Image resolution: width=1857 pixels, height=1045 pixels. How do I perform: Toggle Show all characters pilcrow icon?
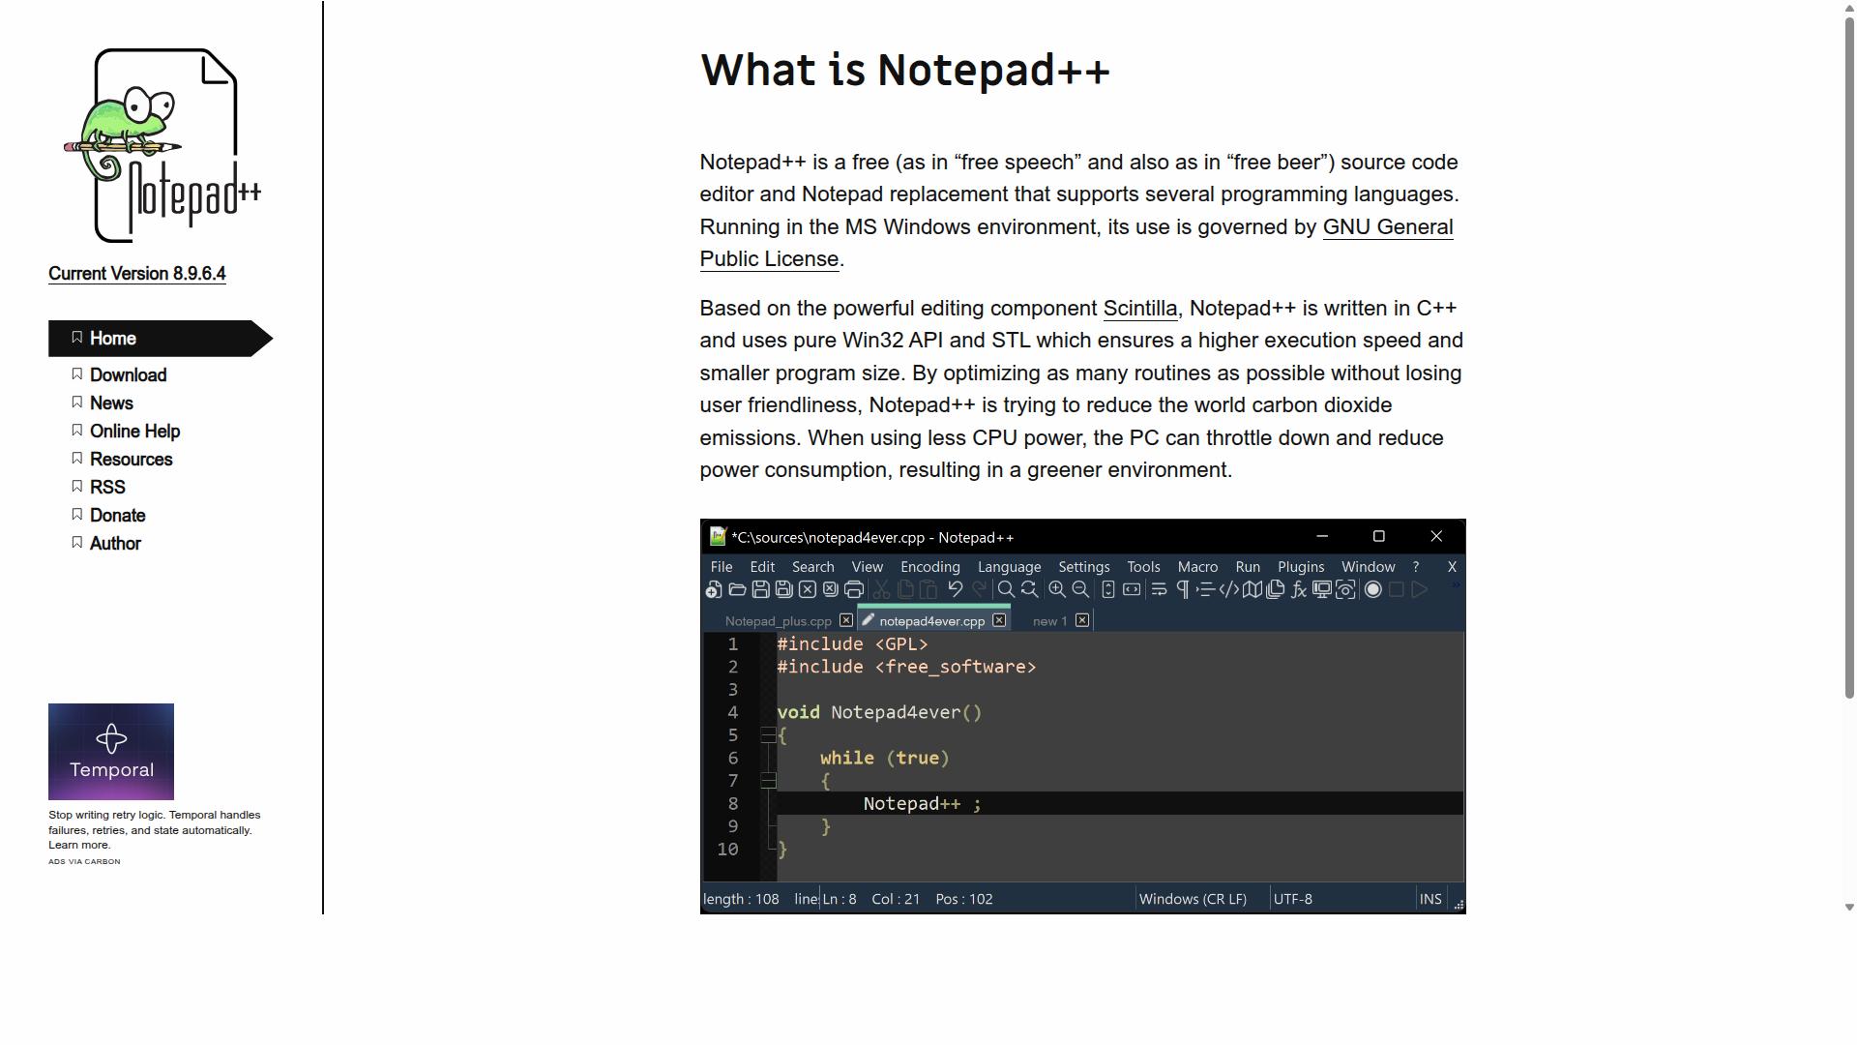click(x=1182, y=589)
